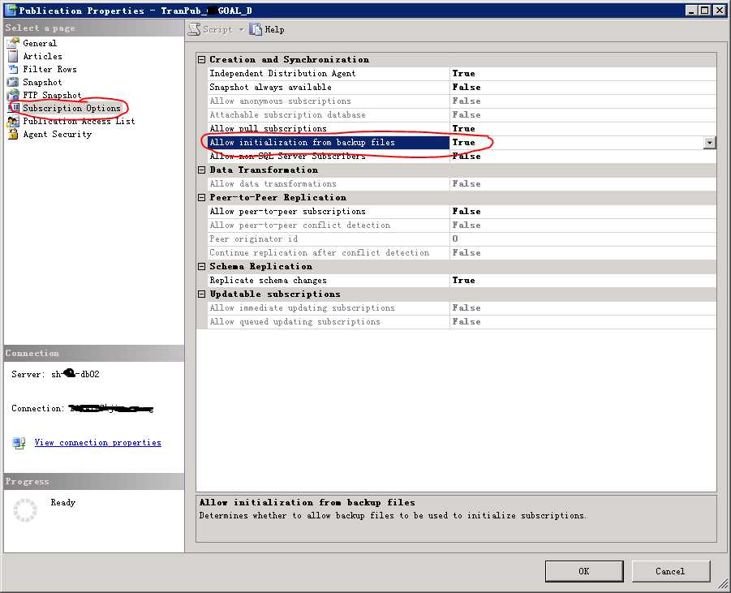Click the Publication Access List icon
This screenshot has height=593, width=731.
click(x=13, y=122)
